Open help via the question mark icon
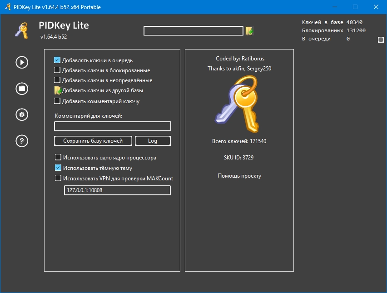Screen dimensions: 387x293 [x=22, y=141]
